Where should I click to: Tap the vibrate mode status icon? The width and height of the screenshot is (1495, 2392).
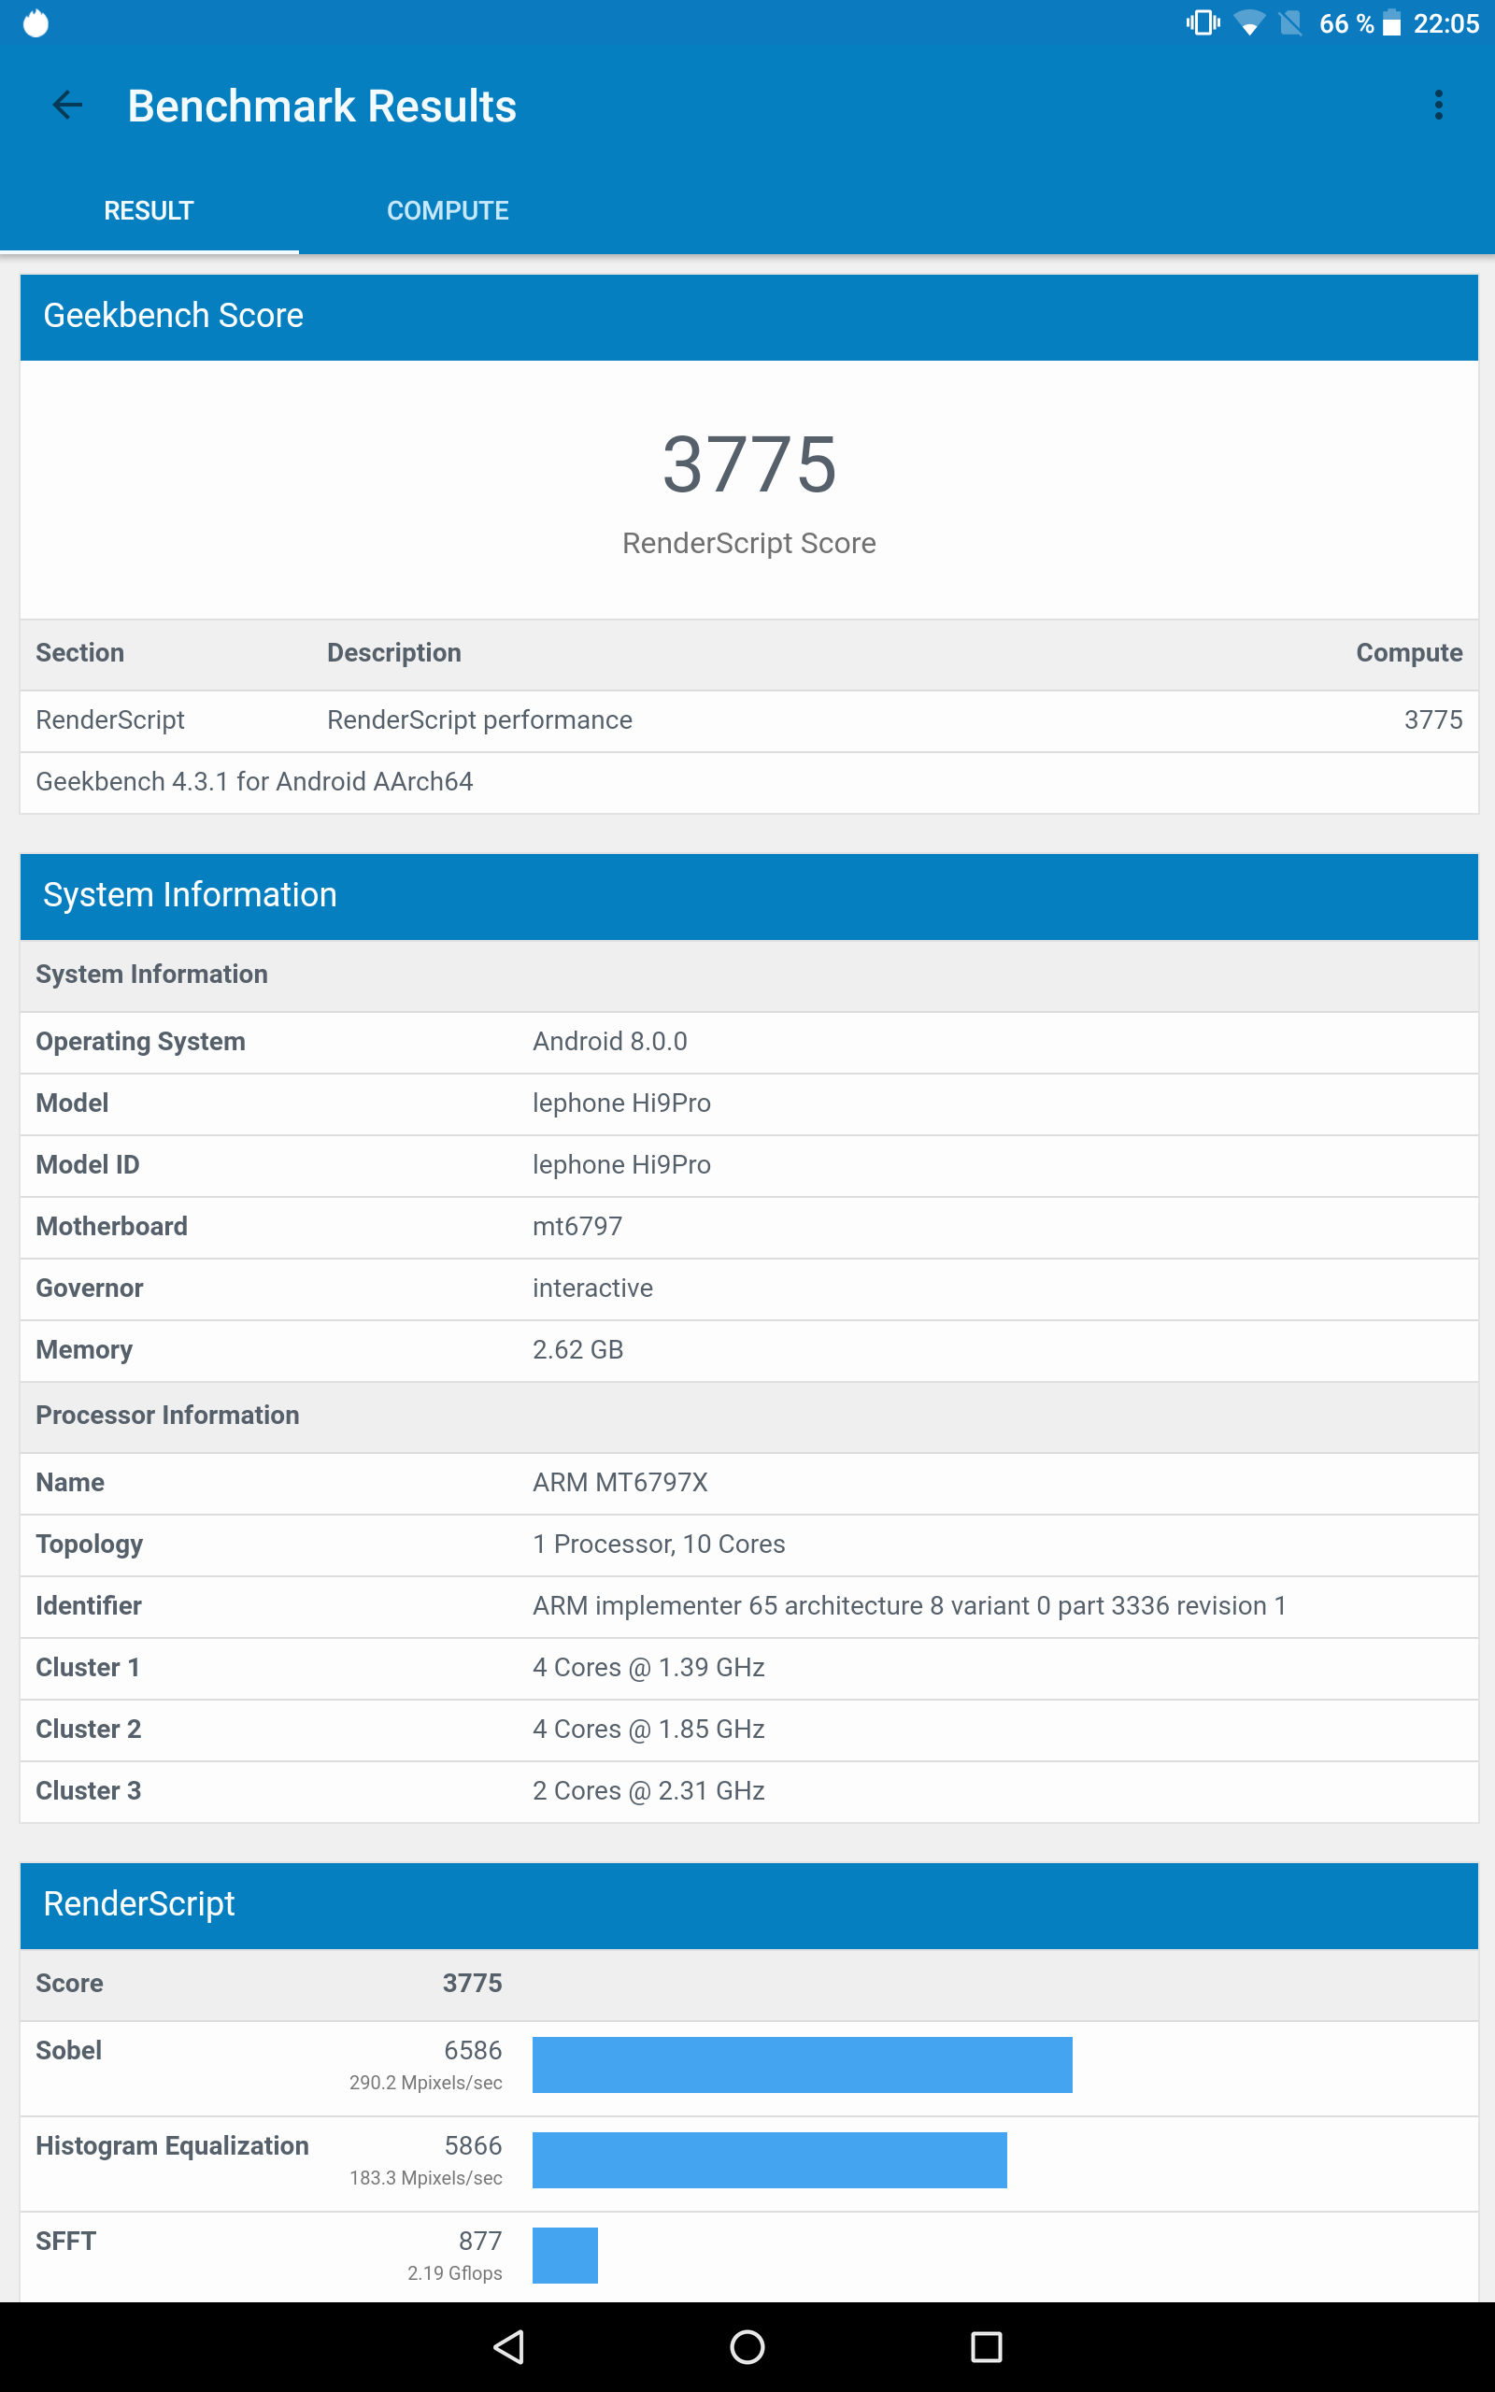[1203, 22]
